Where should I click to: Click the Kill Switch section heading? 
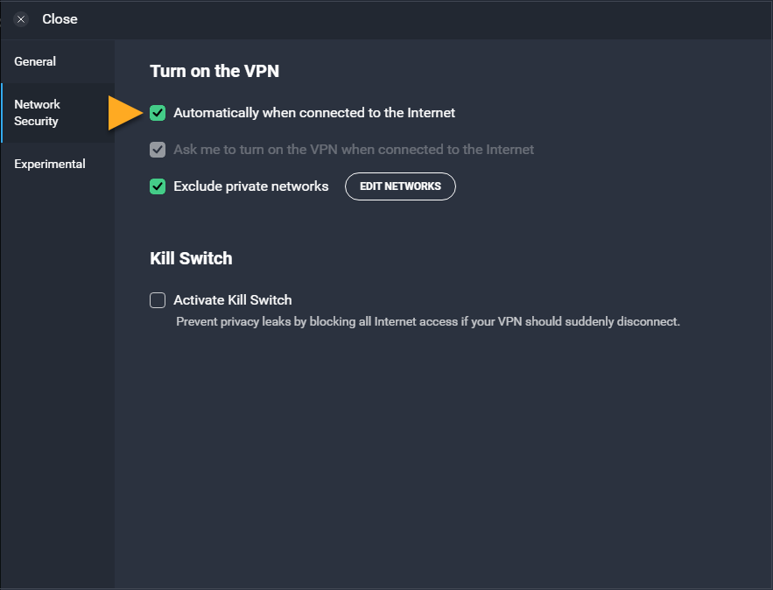click(x=191, y=258)
